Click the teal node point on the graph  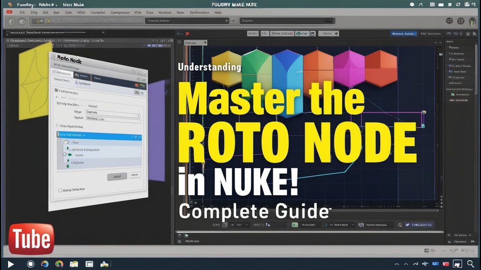pos(423,126)
